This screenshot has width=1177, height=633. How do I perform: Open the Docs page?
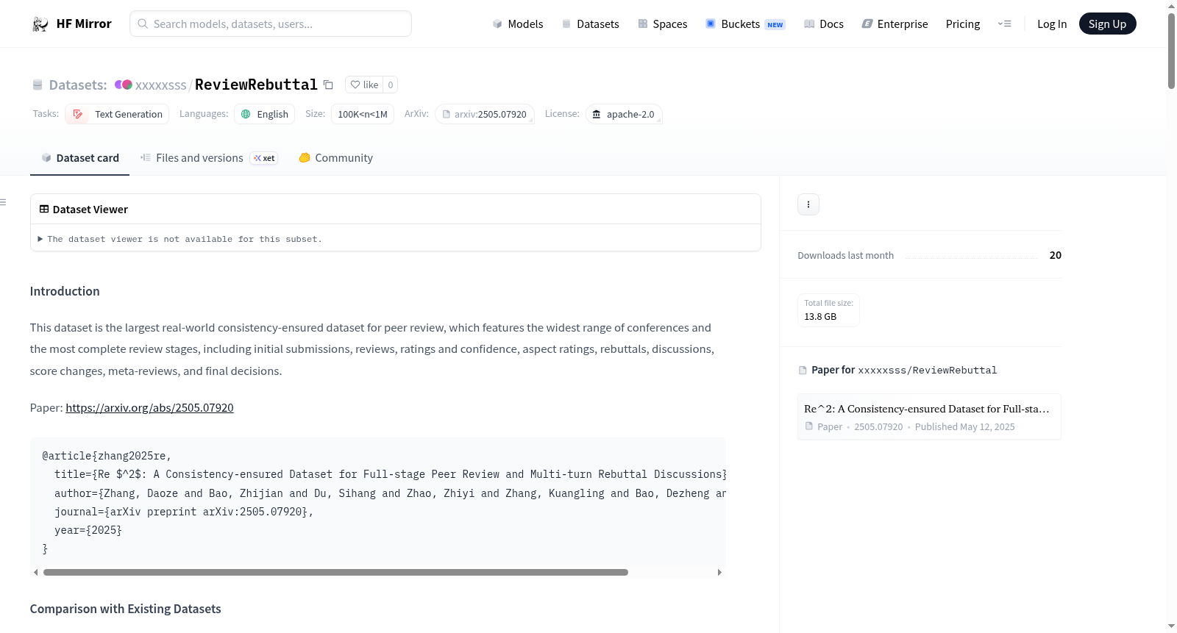(x=824, y=24)
